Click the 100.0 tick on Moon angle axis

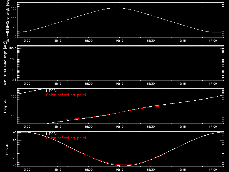12,48
